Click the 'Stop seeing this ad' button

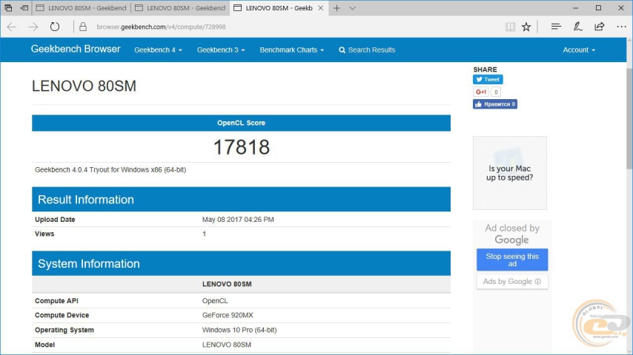[x=512, y=260]
